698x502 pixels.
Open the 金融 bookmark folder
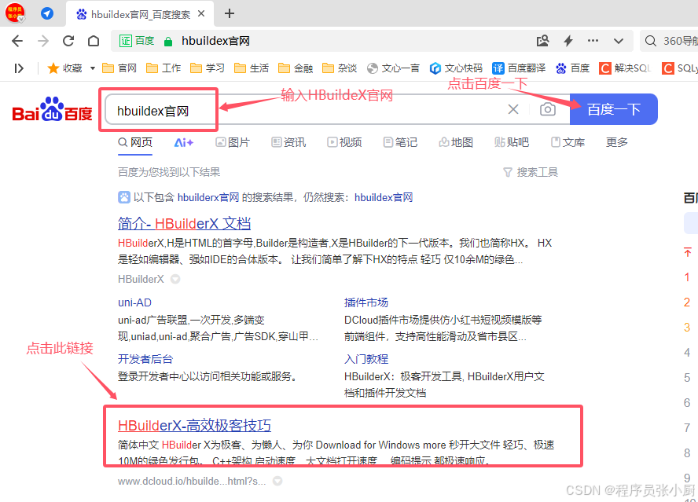coord(296,68)
